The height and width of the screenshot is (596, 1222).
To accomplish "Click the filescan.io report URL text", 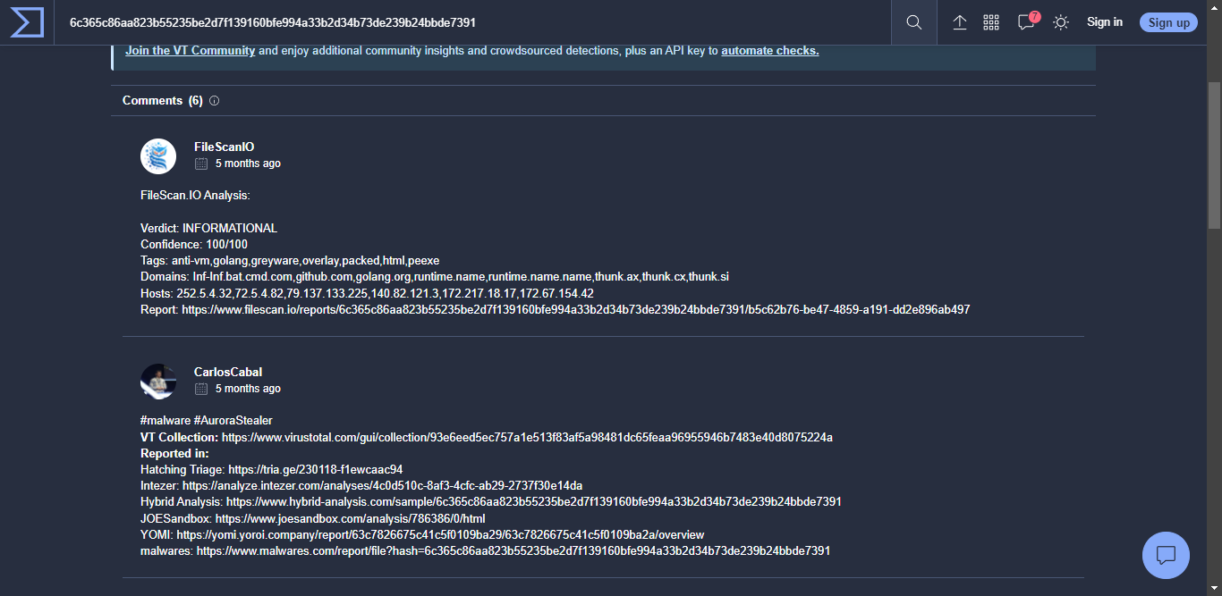I will pos(575,310).
